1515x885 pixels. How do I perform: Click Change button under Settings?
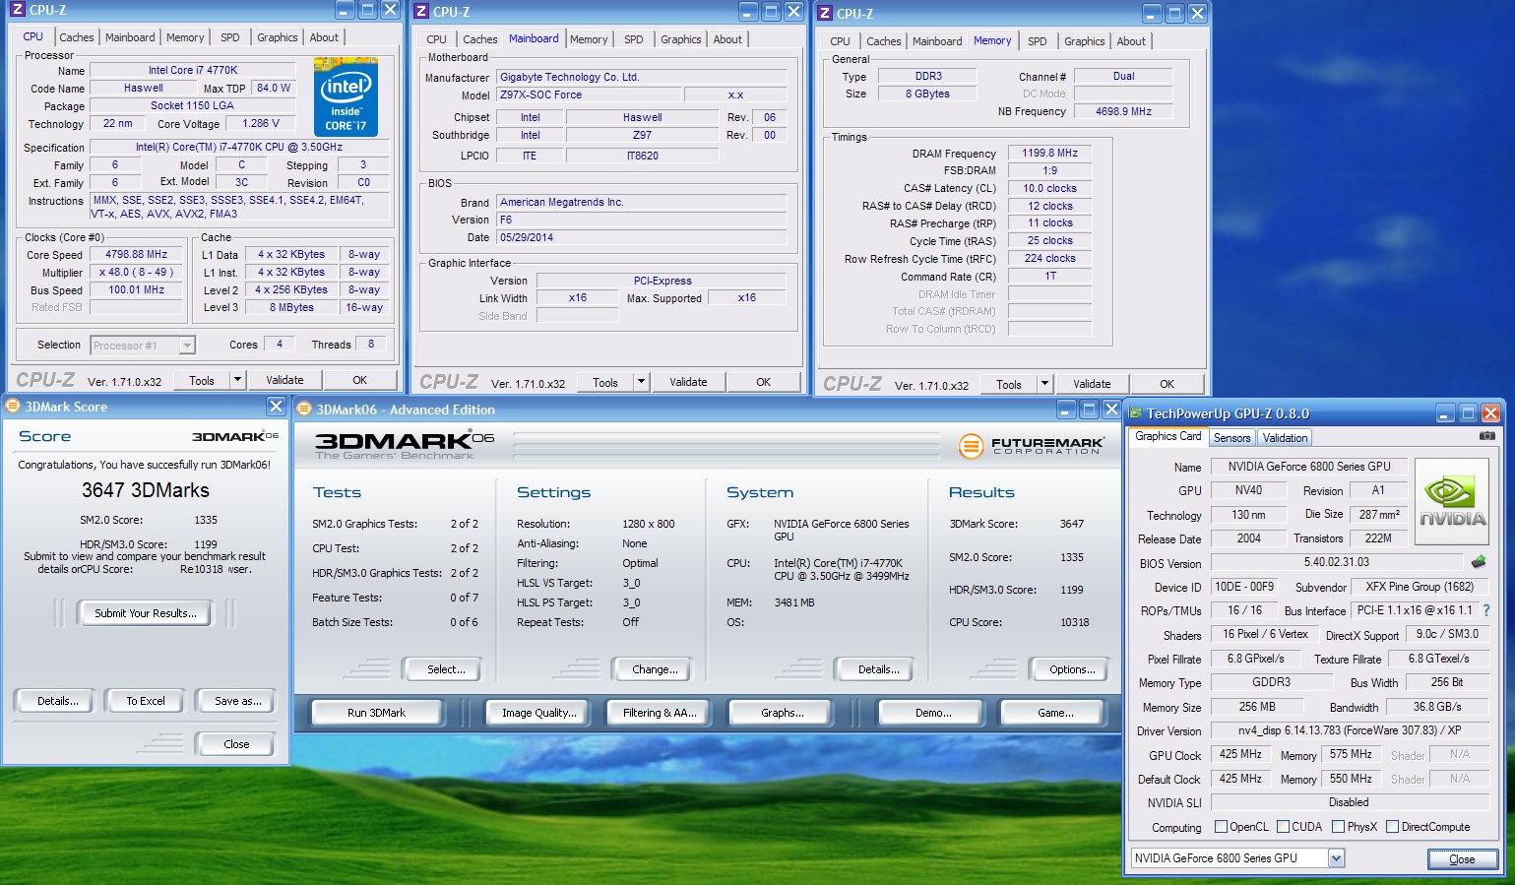[655, 669]
